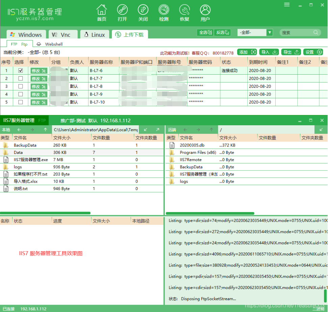Image resolution: width=328 pixels, height=312 pixels.
Task: Select the IIS7Remote remote folder icon
Action: coord(172,160)
